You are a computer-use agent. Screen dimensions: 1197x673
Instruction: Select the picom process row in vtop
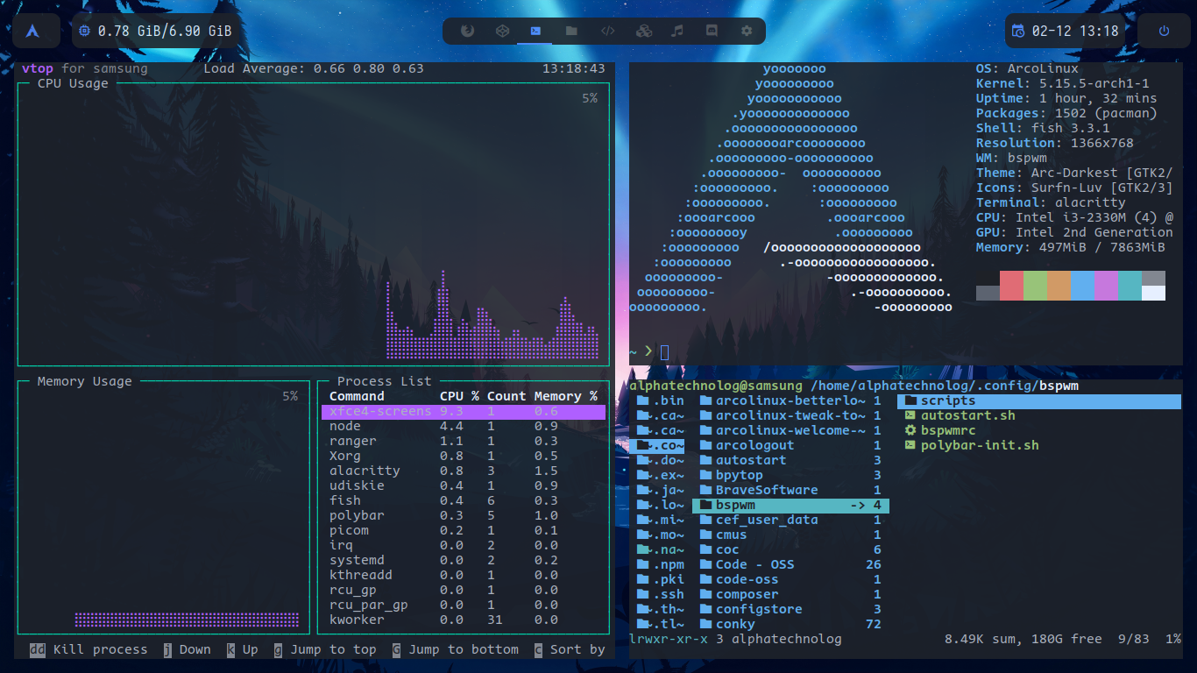point(464,530)
